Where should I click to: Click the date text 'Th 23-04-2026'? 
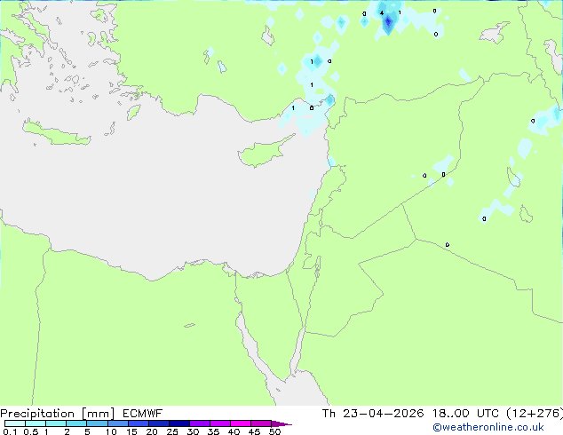click(x=373, y=414)
